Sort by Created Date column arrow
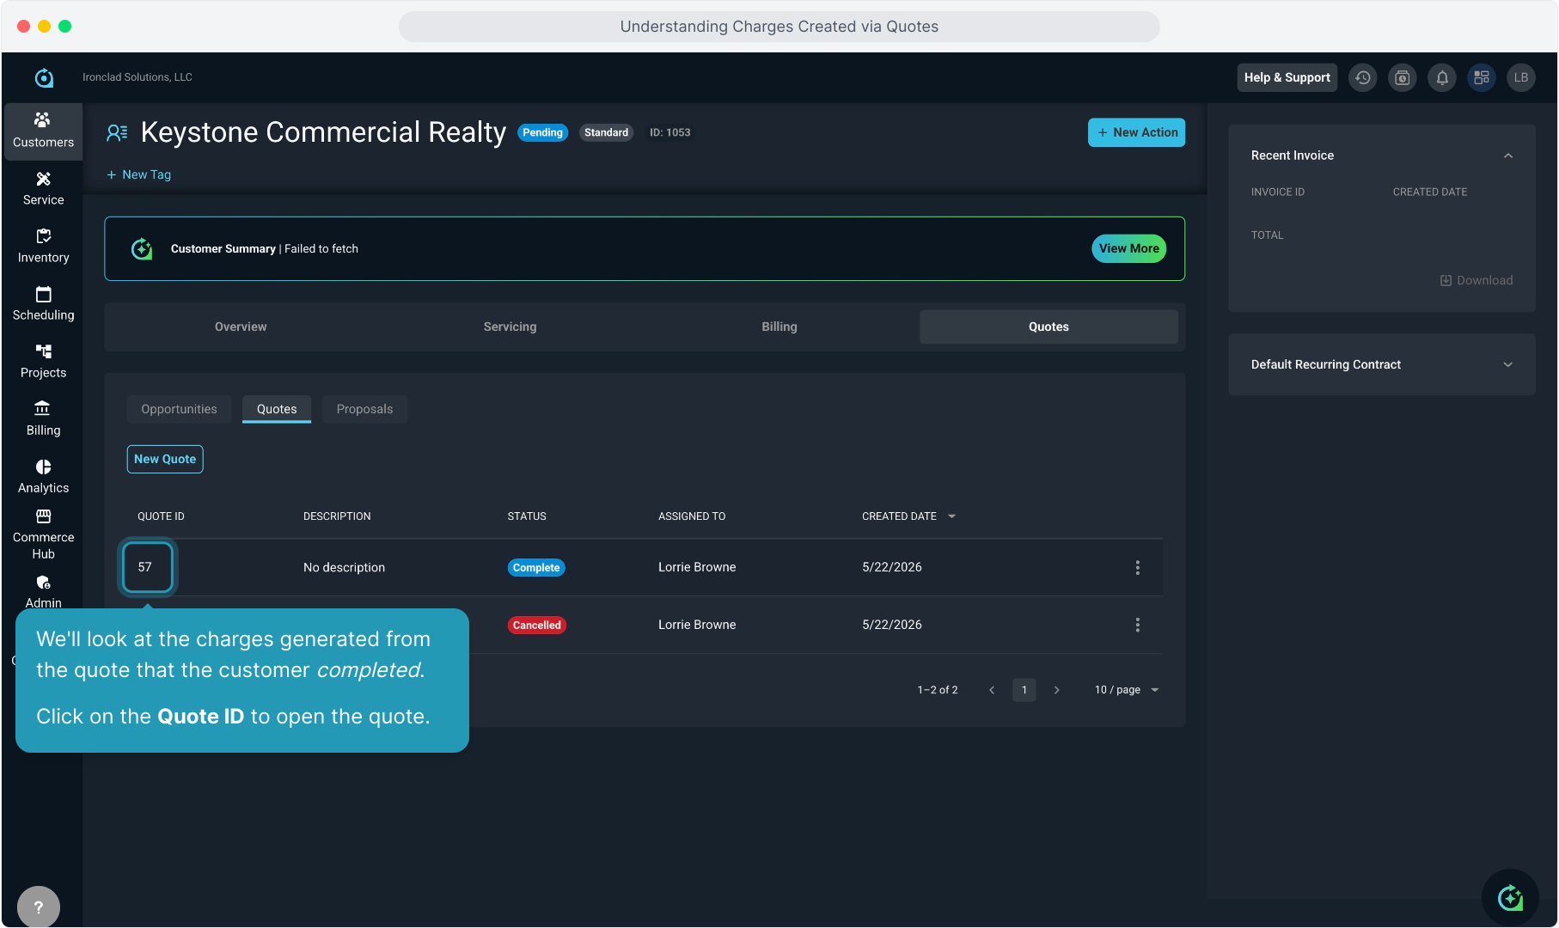Image resolution: width=1559 pixels, height=928 pixels. coord(951,516)
